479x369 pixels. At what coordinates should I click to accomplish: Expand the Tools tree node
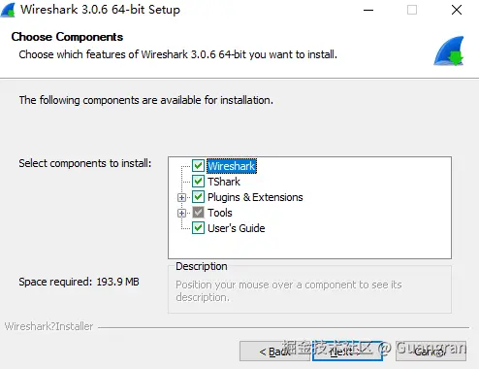click(x=181, y=213)
